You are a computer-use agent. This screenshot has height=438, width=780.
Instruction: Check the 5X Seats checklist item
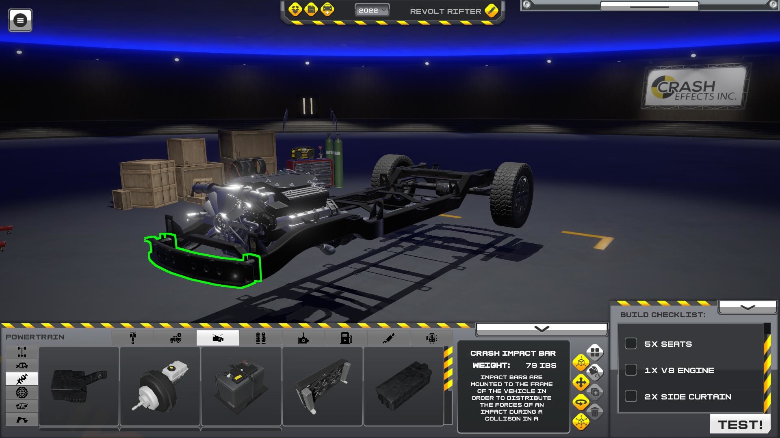(630, 344)
